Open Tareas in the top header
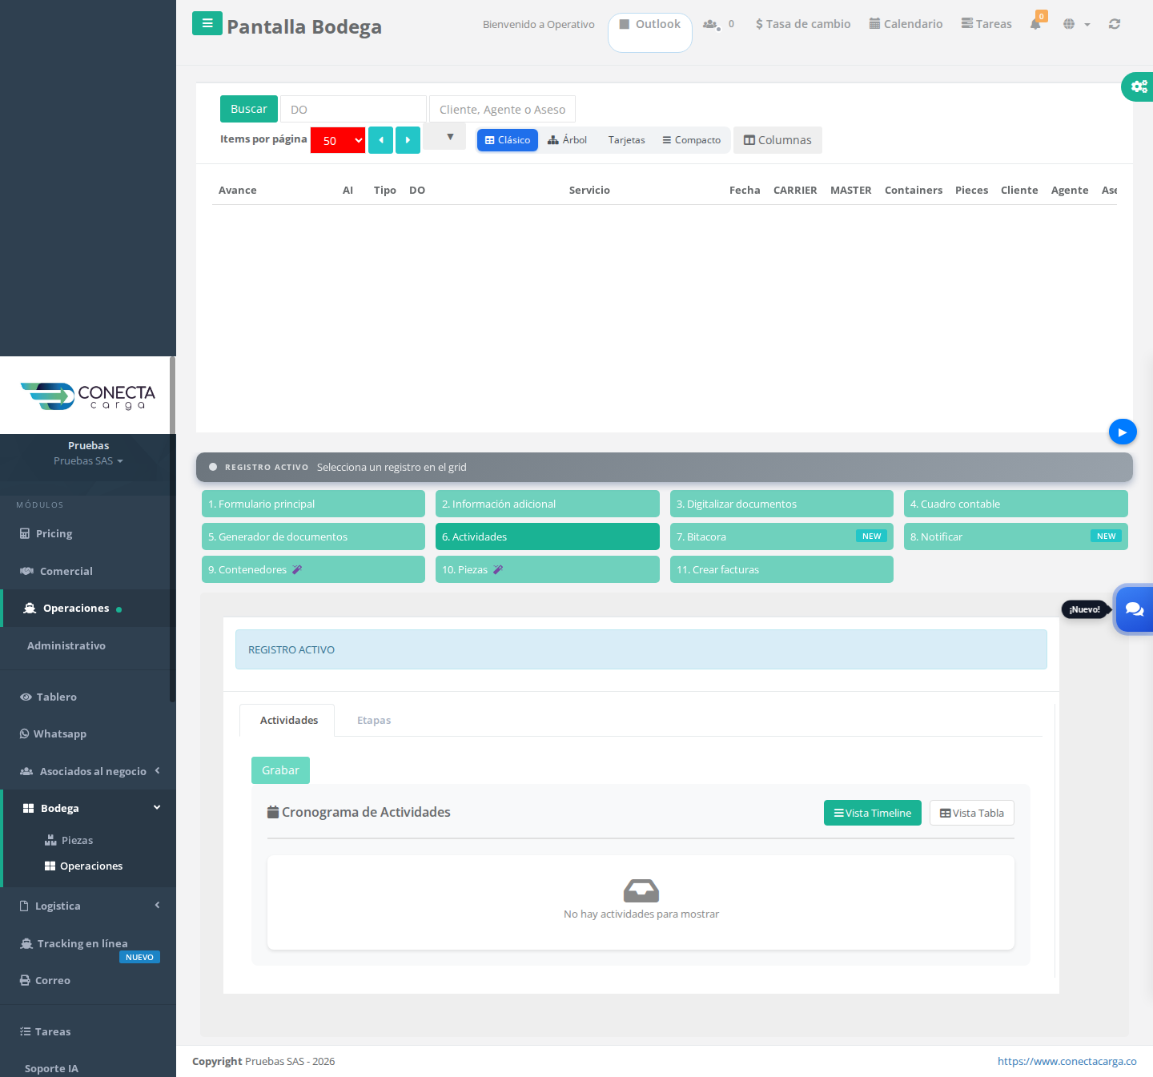This screenshot has width=1153, height=1077. coord(986,24)
